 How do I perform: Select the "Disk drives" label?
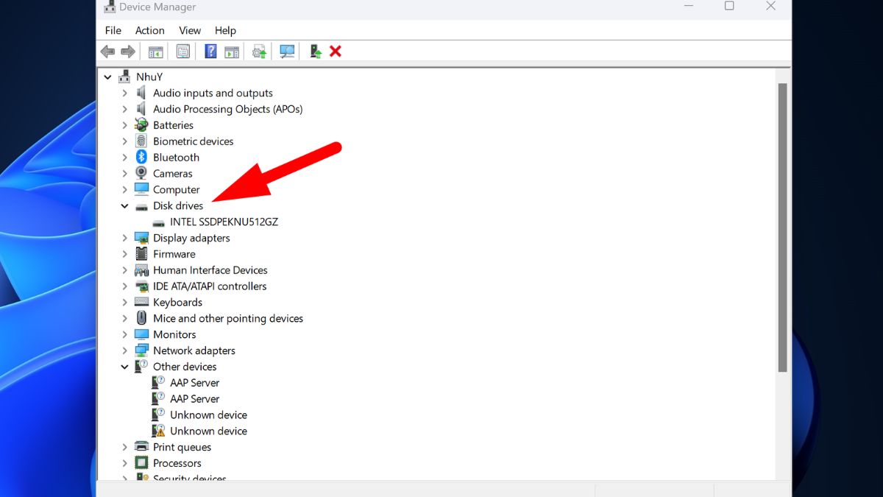[x=178, y=206]
